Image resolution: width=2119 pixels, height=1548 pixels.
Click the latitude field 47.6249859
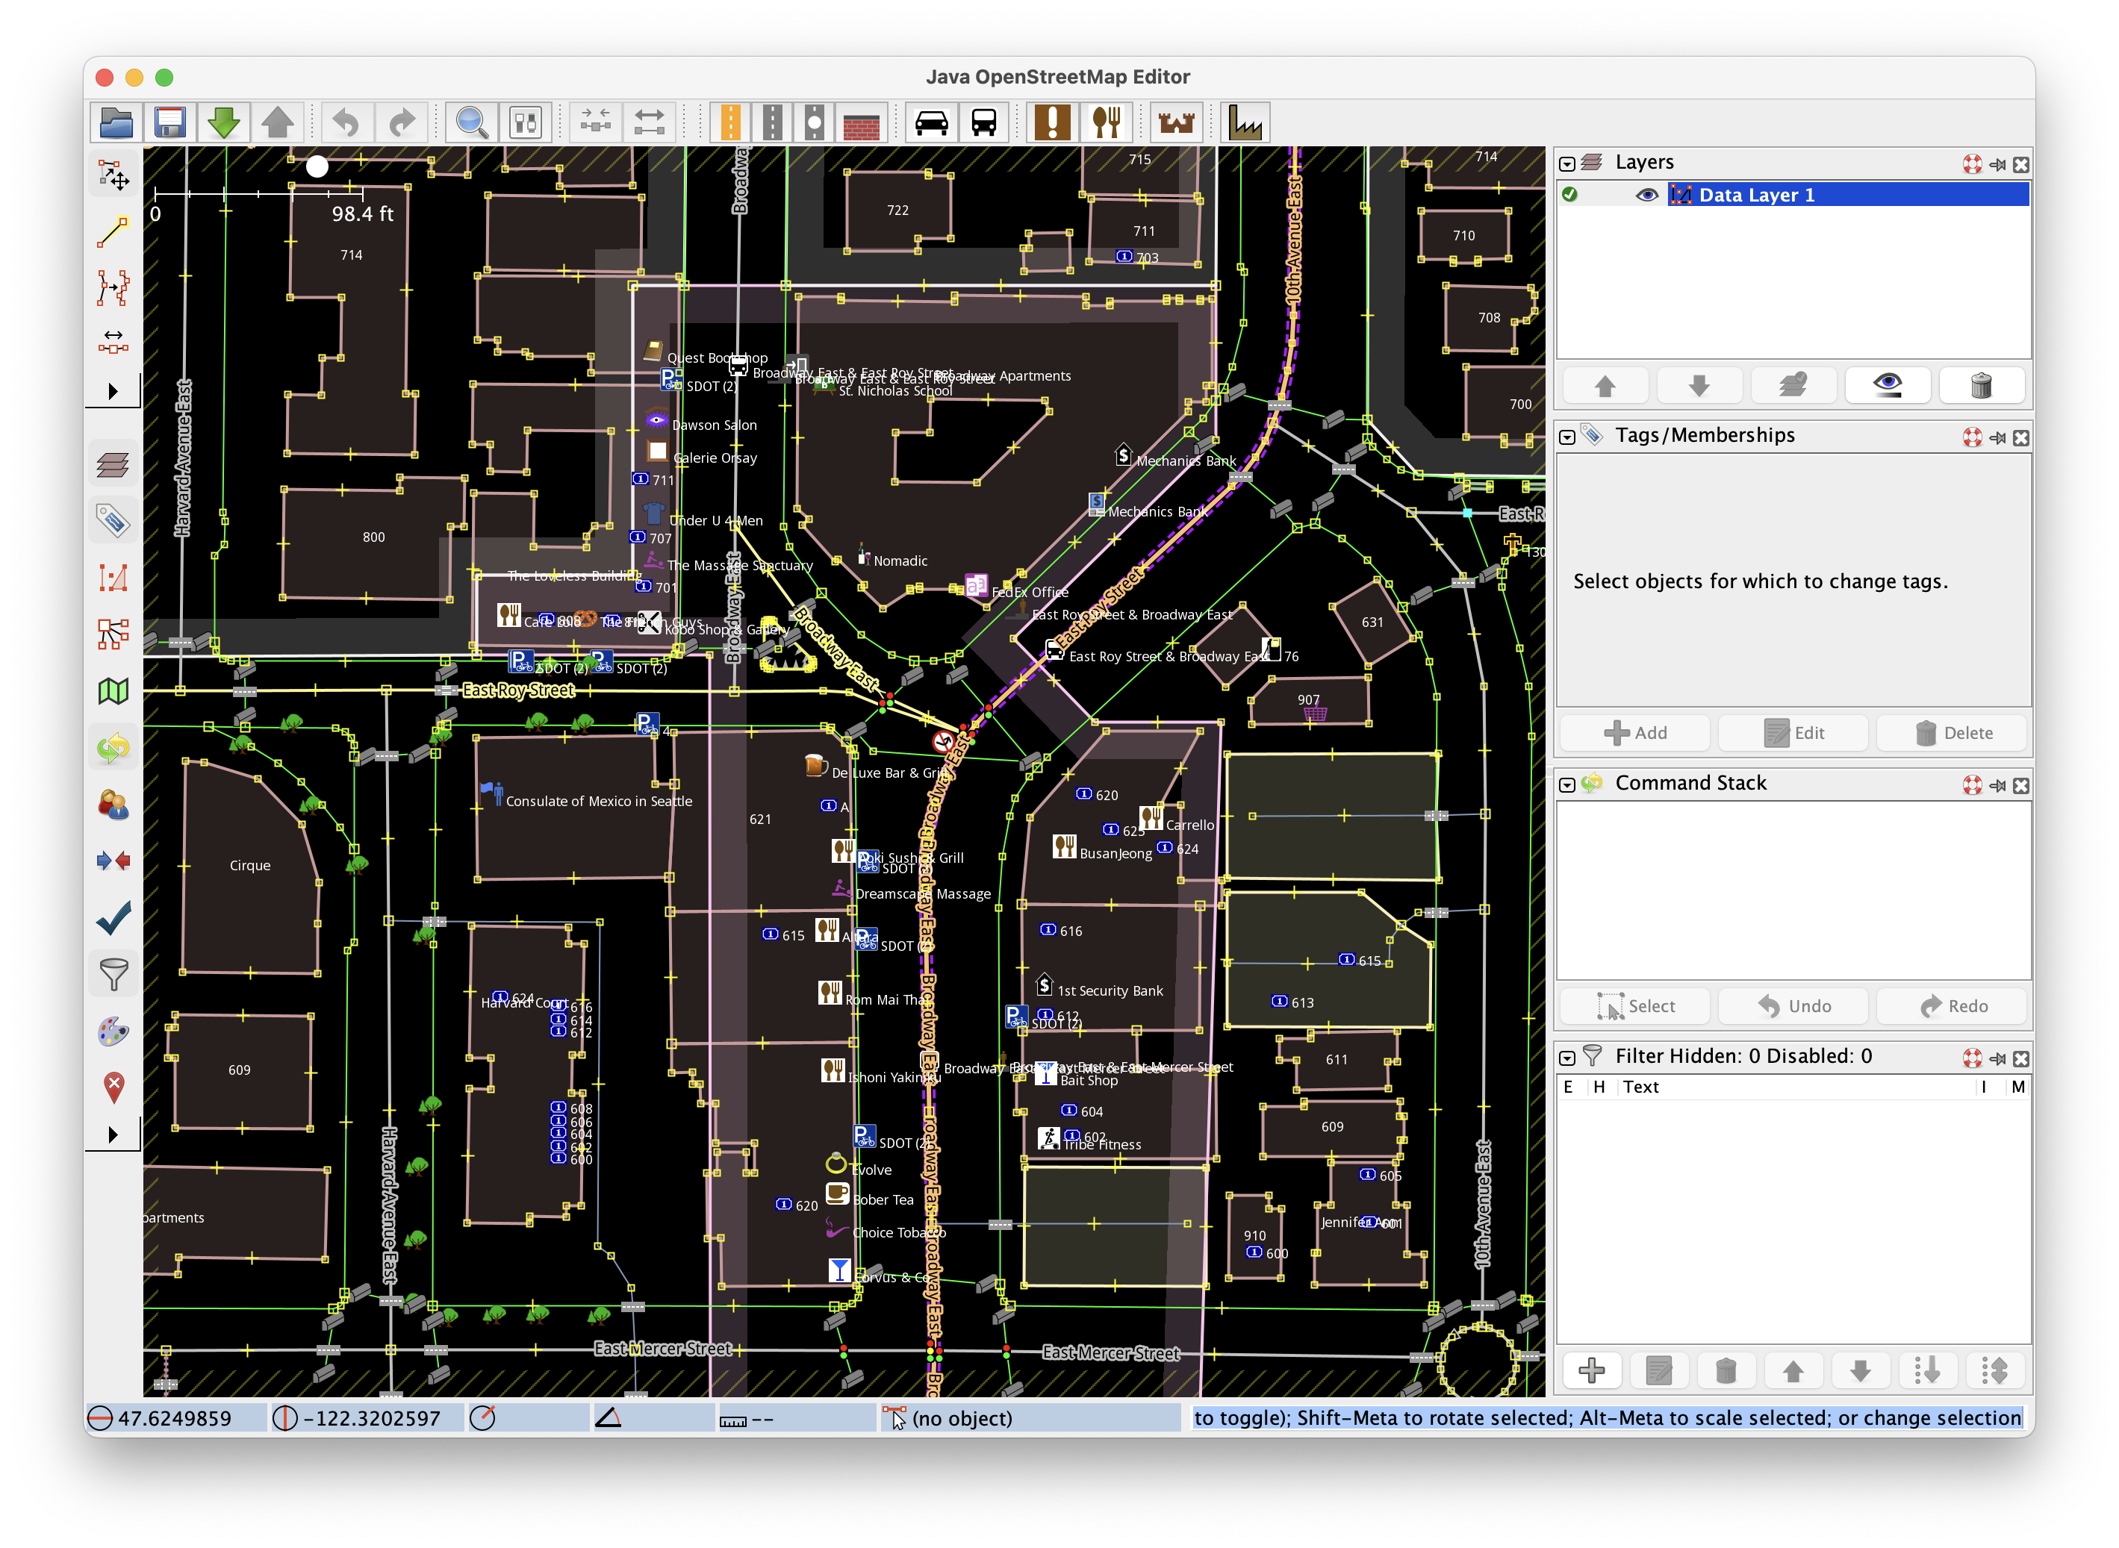(175, 1417)
